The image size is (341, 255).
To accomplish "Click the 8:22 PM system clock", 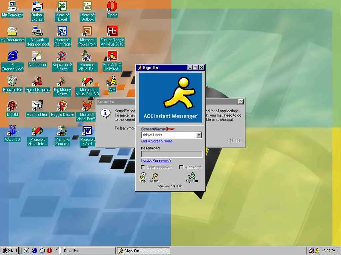I will (330, 251).
